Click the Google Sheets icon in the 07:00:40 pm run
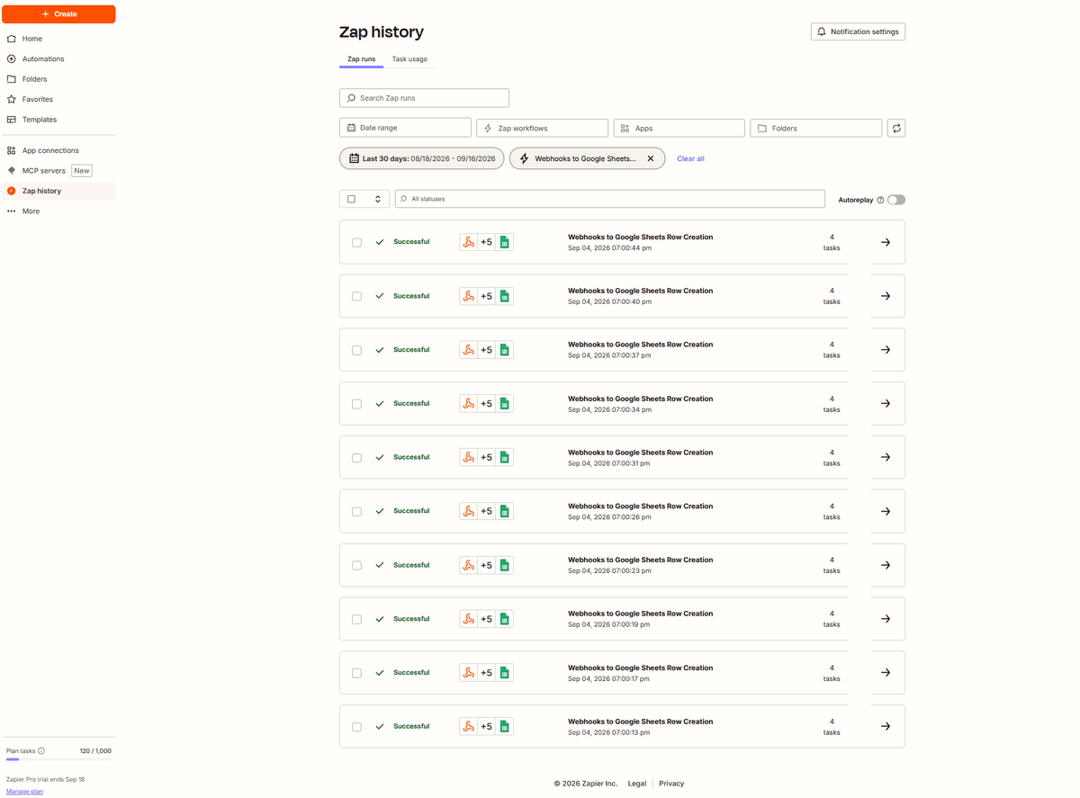Viewport: 1080px width, 798px height. coord(505,296)
